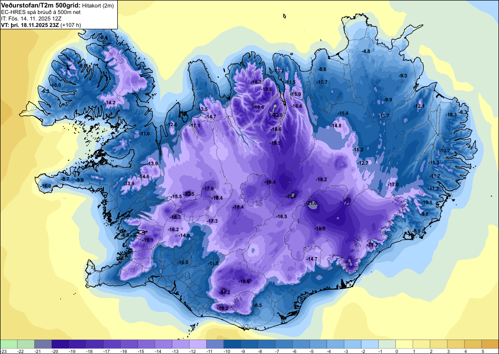499x354 pixels.
Task: Click the -16.5 temperature label
Action: point(281,217)
